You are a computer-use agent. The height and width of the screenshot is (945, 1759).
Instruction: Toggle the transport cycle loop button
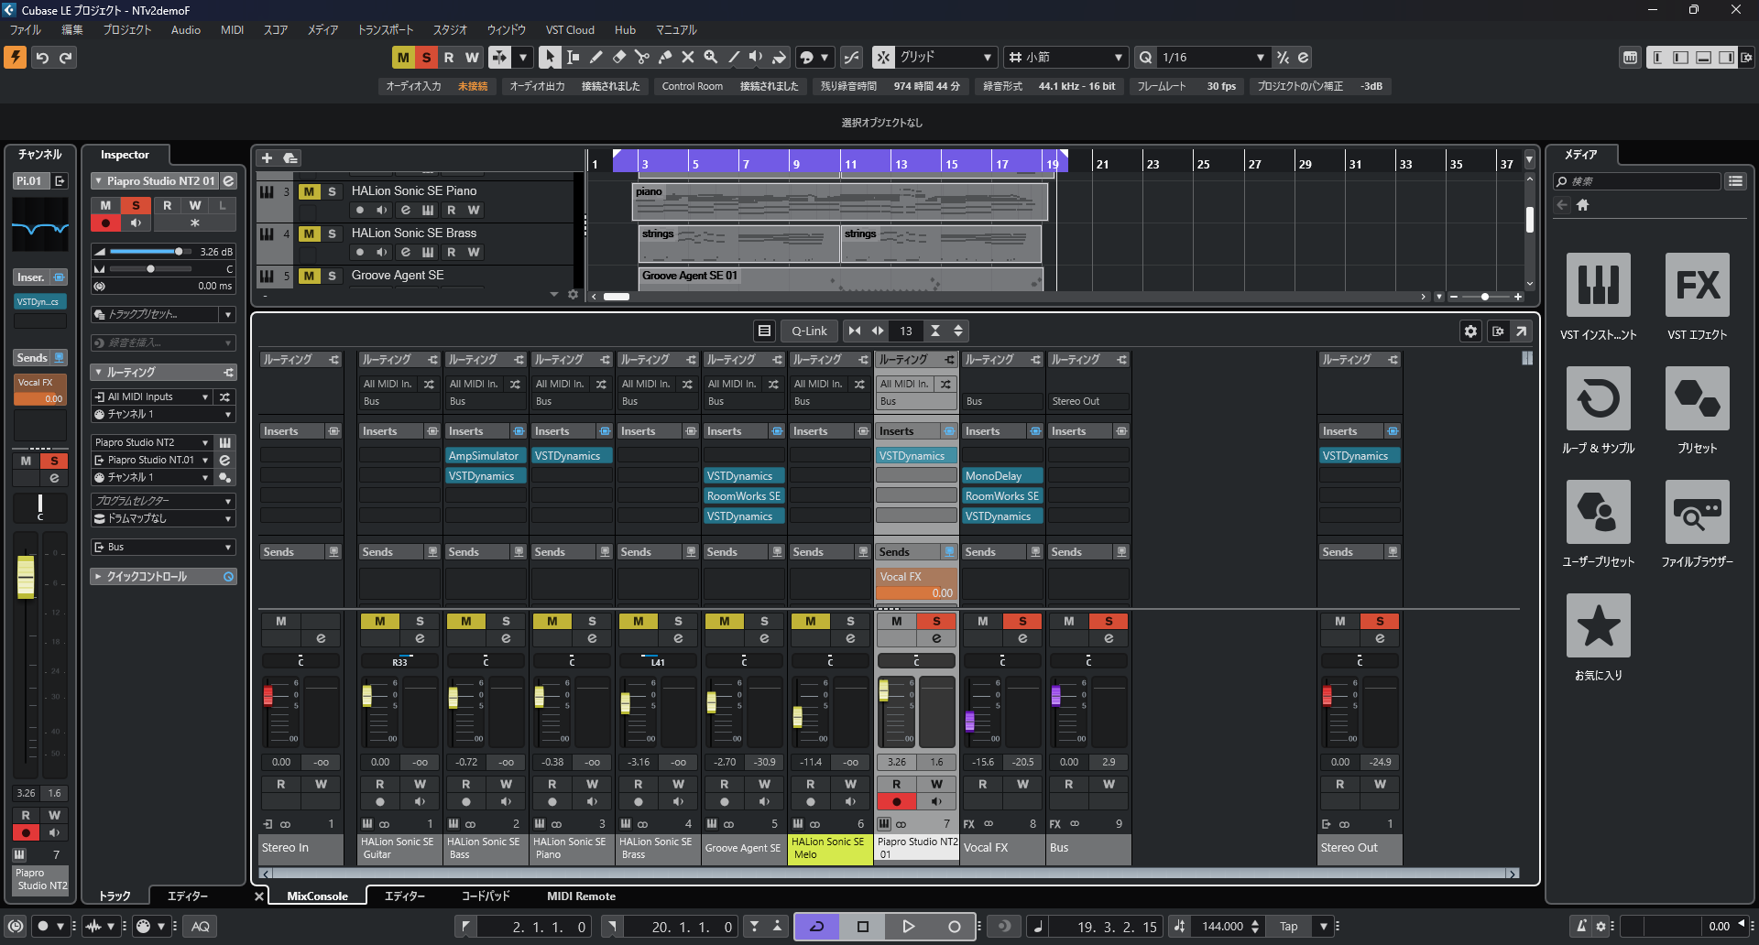[816, 927]
